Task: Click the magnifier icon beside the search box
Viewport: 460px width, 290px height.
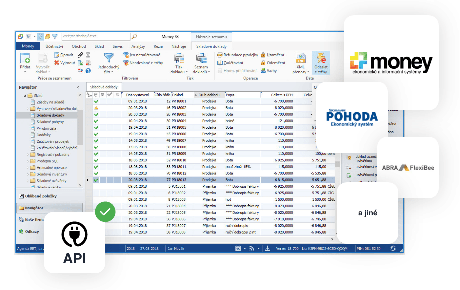Action: pyautogui.click(x=134, y=36)
